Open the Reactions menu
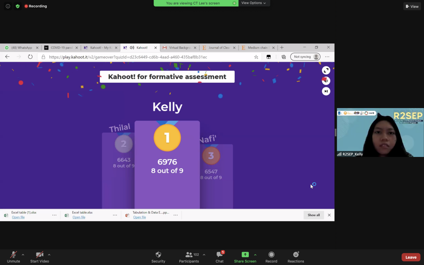This screenshot has height=265, width=424. tap(296, 255)
